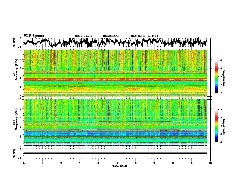
Task: Click the "-7" tick on ch.2 colorbar
Action: click(221, 142)
